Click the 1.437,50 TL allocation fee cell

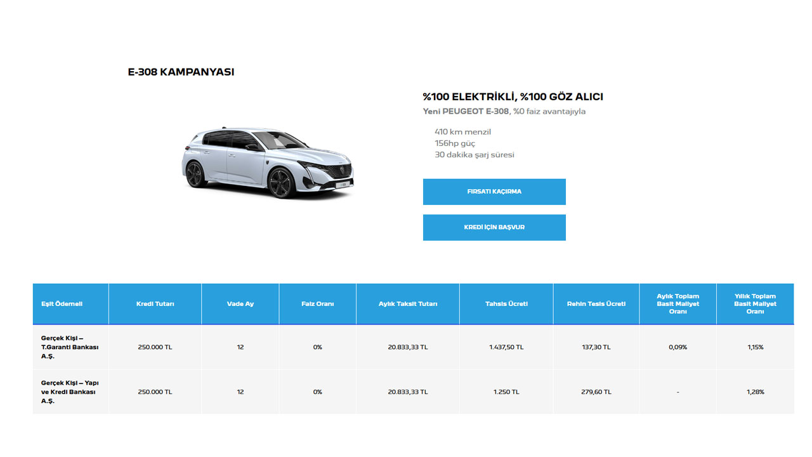tap(506, 347)
